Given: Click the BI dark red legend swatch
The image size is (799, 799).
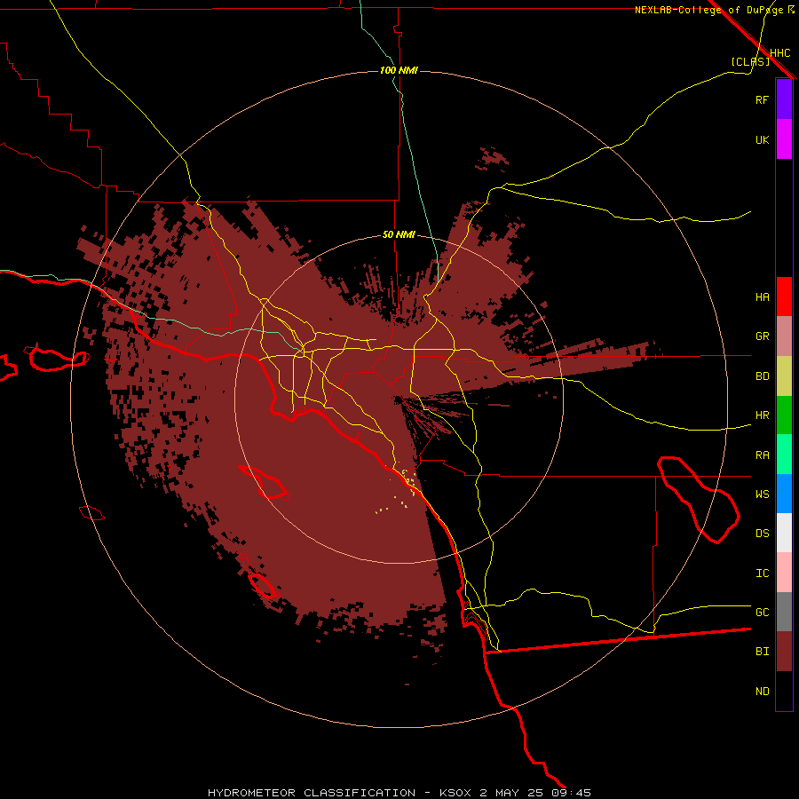Looking at the screenshot, I should click(x=784, y=652).
